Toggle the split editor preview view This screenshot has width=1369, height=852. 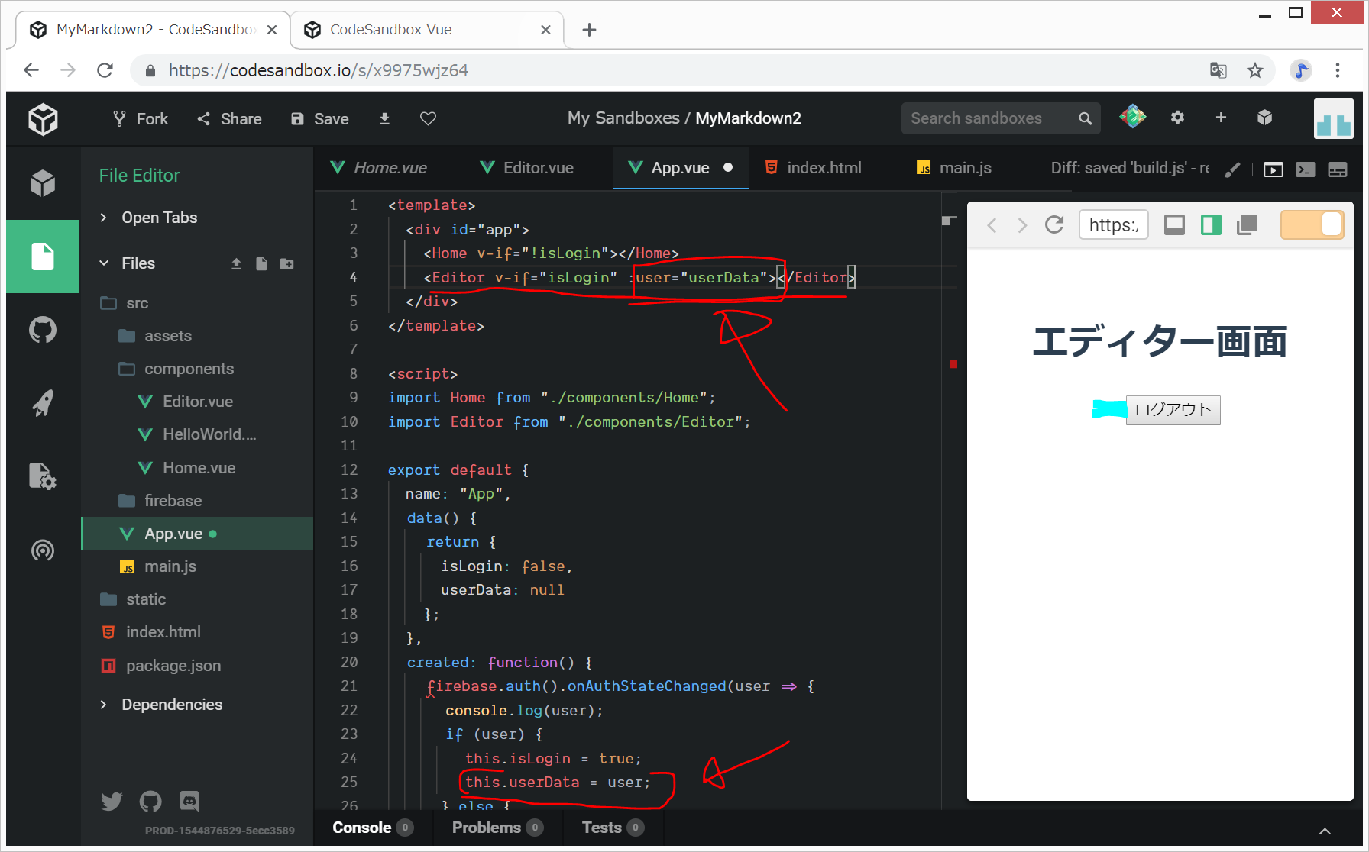pos(1211,225)
